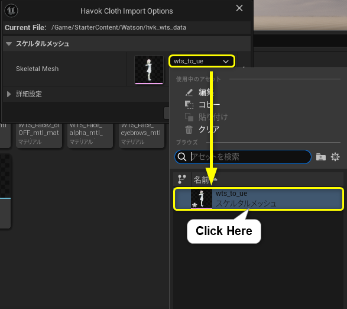Viewport: 347px width, 309px height.
Task: Click the Skeletal Mesh thumbnail preview
Action: 149,70
